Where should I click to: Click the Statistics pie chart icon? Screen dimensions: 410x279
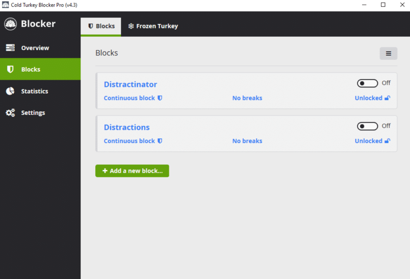[x=10, y=91]
